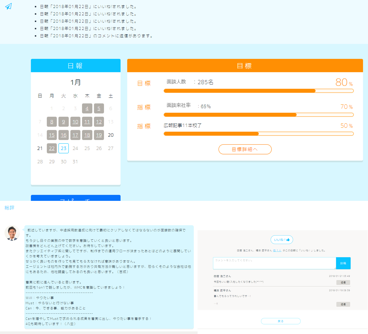This screenshot has height=334, width=368.
Task: Click the orange 目標 panel header
Action: 245,65
